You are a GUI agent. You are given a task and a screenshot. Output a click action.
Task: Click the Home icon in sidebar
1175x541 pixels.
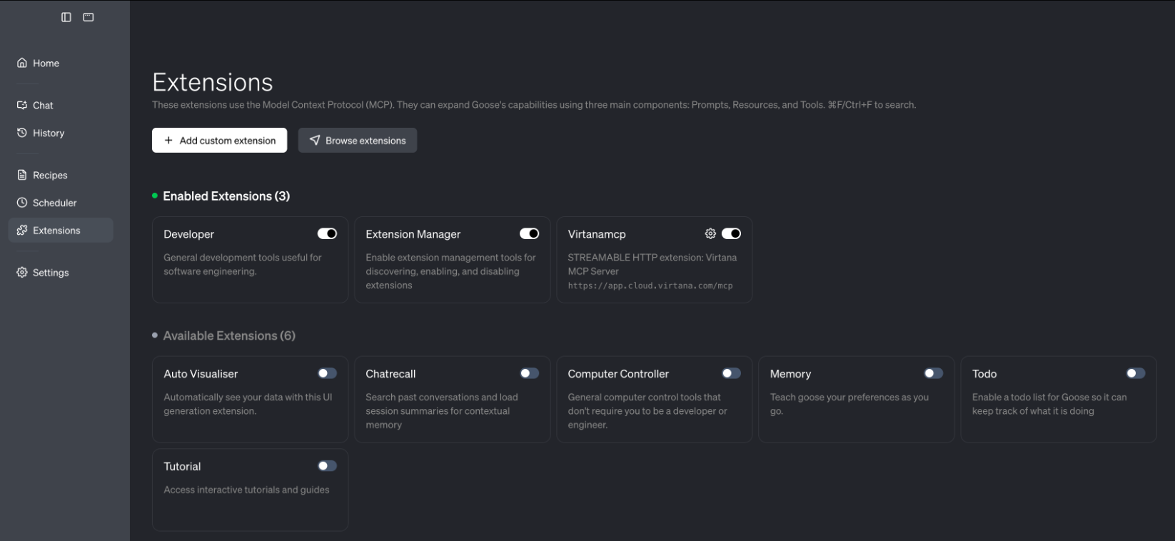click(x=22, y=63)
